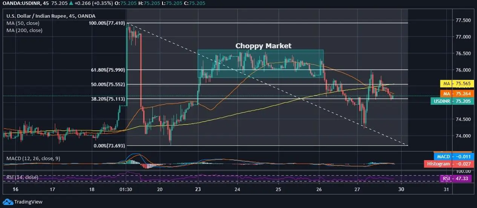Viewport: 477px width, 208px height.
Task: Click the 38.20%(75.113) Fibonacci level label
Action: 108,99
